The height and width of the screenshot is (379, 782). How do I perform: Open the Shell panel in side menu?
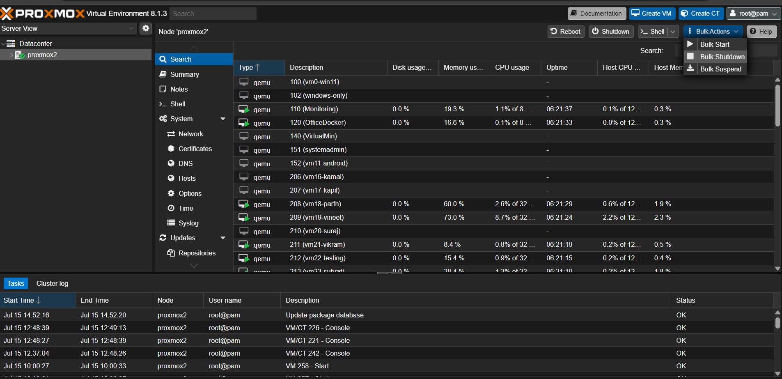tap(194, 104)
